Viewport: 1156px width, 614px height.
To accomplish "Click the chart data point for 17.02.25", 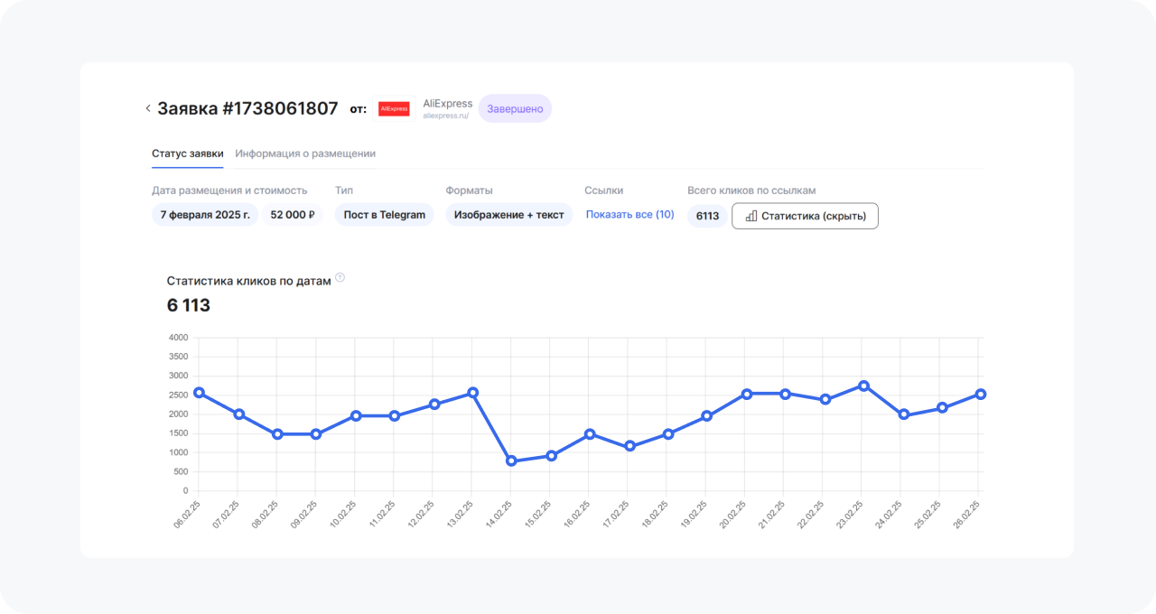I will tap(629, 446).
